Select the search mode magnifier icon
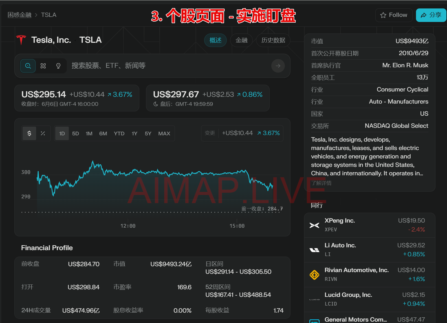447x323 pixels. 28,66
